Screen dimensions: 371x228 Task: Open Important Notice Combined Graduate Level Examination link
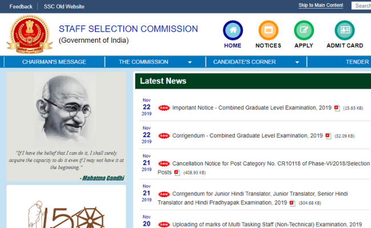(252, 108)
